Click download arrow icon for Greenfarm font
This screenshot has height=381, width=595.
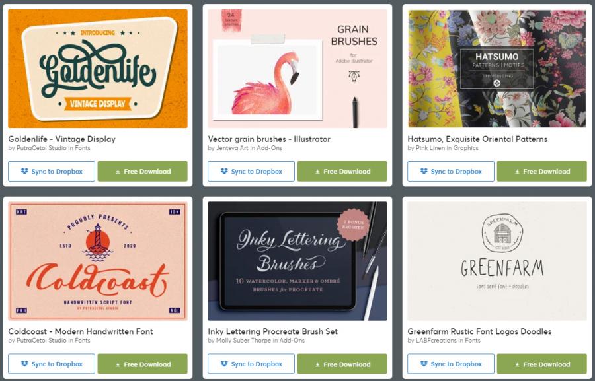coord(517,364)
